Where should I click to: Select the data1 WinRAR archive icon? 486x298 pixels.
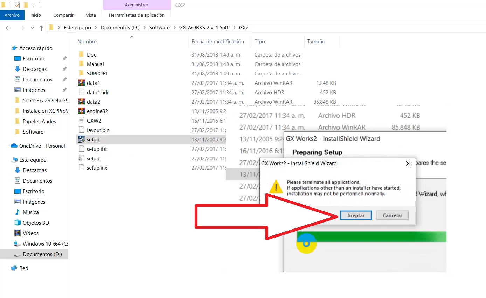81,83
